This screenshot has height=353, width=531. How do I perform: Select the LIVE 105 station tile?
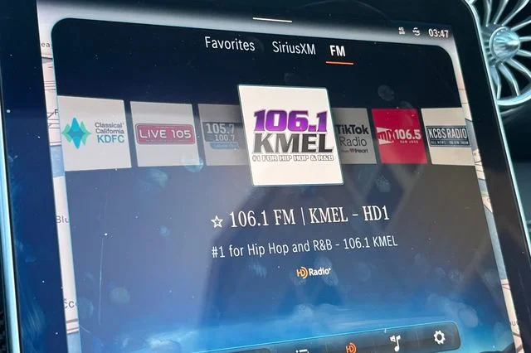(164, 134)
